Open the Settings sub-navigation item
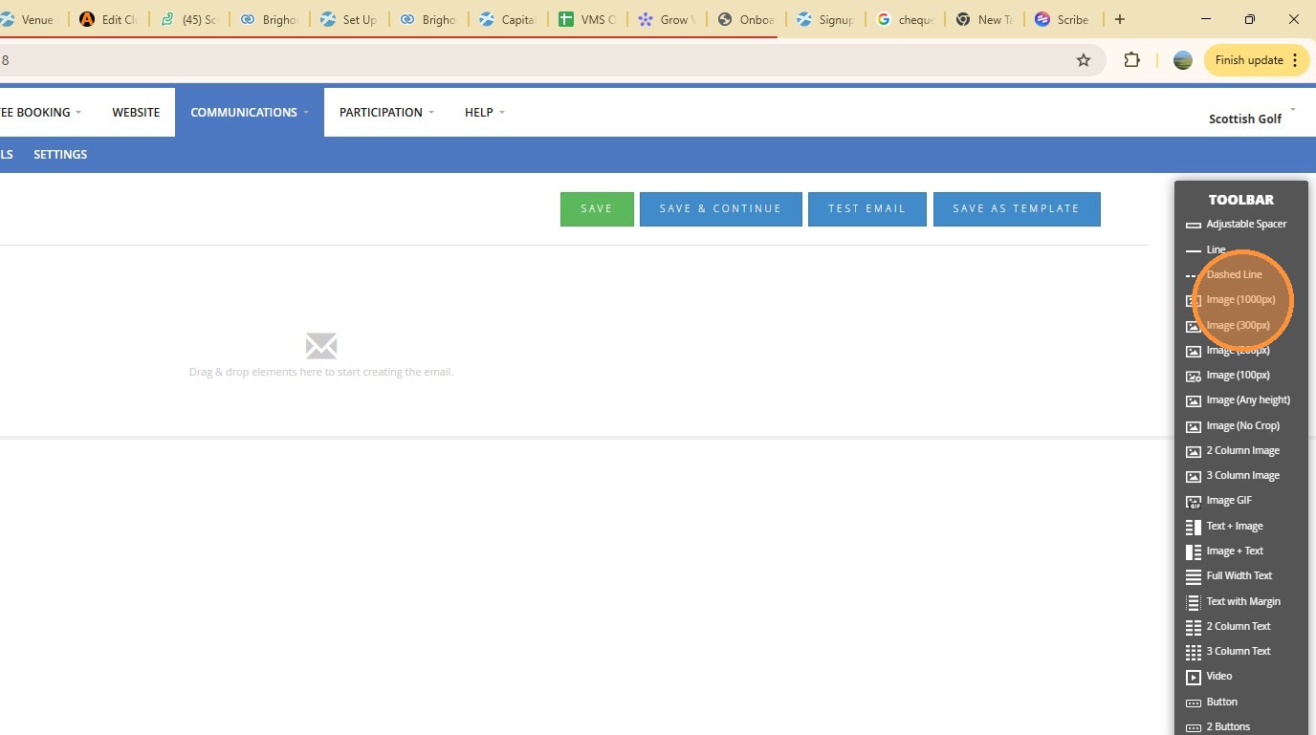 (60, 154)
